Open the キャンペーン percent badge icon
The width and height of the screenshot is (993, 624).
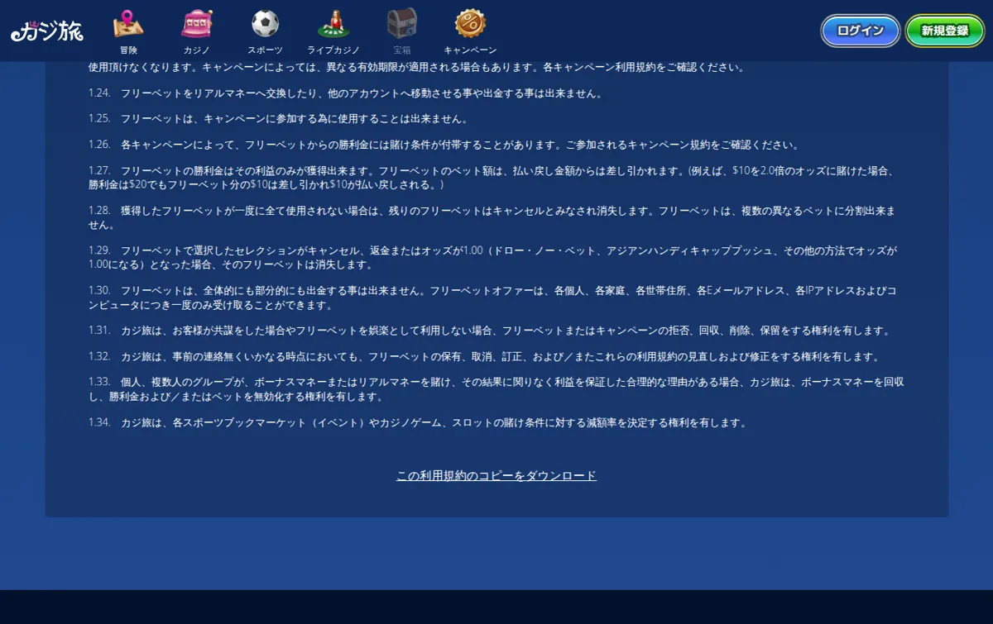pos(470,24)
